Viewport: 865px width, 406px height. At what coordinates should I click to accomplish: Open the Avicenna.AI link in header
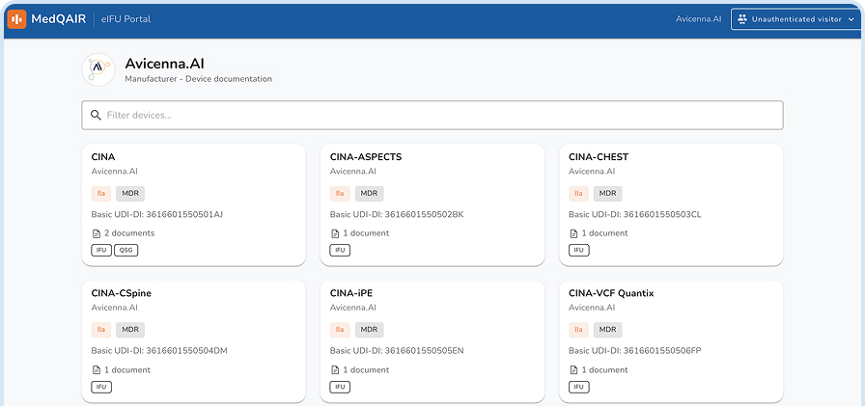tap(699, 19)
